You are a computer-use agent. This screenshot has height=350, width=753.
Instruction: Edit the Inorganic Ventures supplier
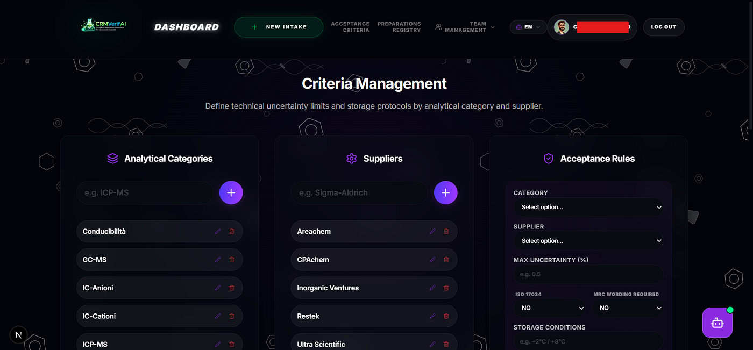432,288
